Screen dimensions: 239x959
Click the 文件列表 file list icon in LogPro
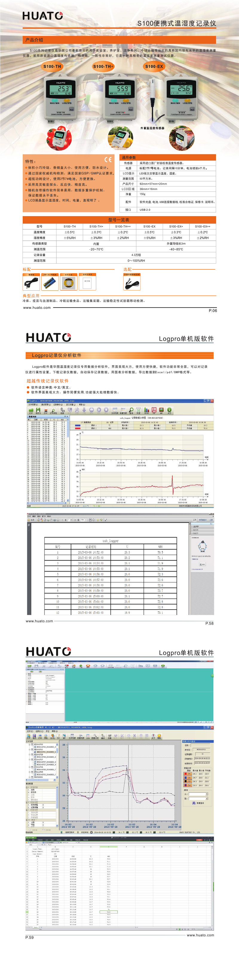click(115, 411)
